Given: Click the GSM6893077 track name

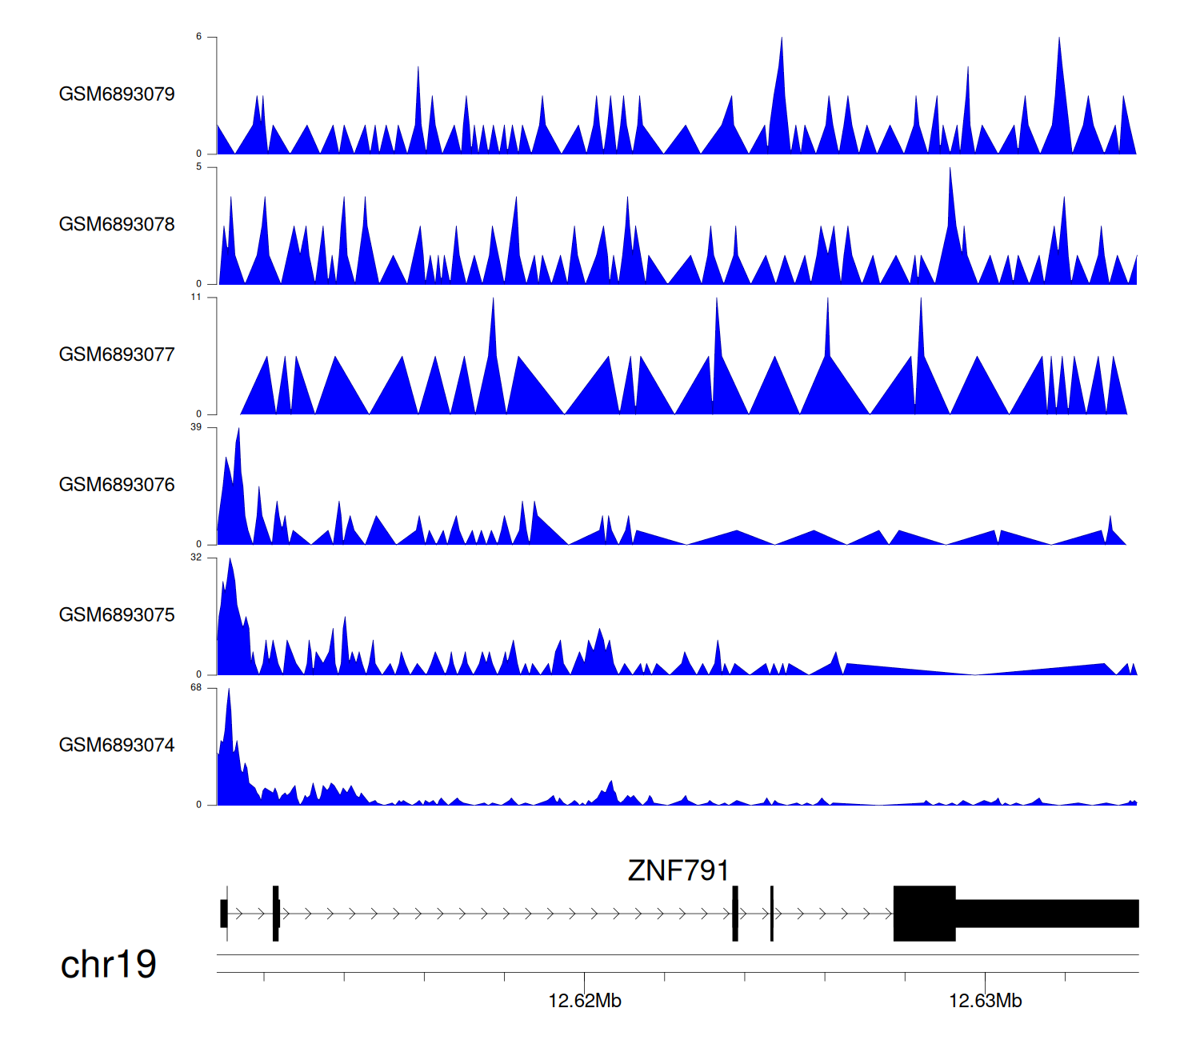Looking at the screenshot, I should [117, 354].
